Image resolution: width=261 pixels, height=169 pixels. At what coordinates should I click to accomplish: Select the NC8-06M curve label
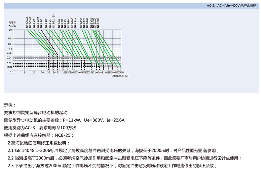click(x=27, y=23)
